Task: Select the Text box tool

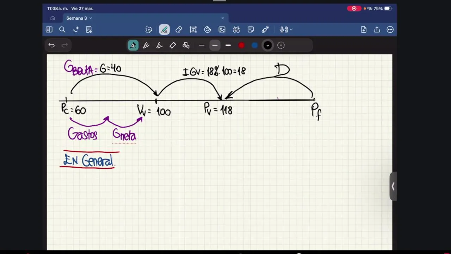Action: pos(193,30)
